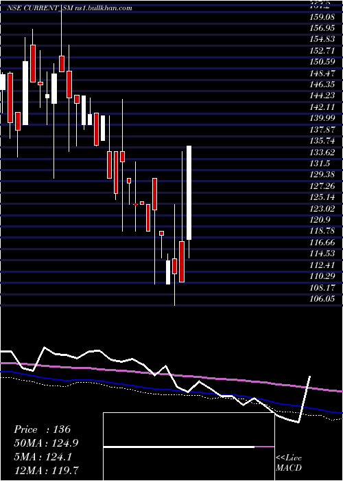Image resolution: width=343 pixels, height=481 pixels.
Task: Click the MACD box horizontal line
Action: [189, 447]
